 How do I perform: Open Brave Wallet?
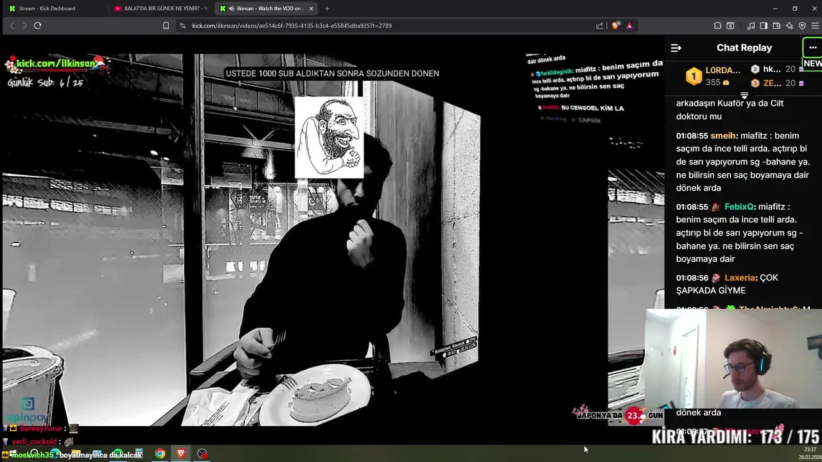tap(776, 26)
